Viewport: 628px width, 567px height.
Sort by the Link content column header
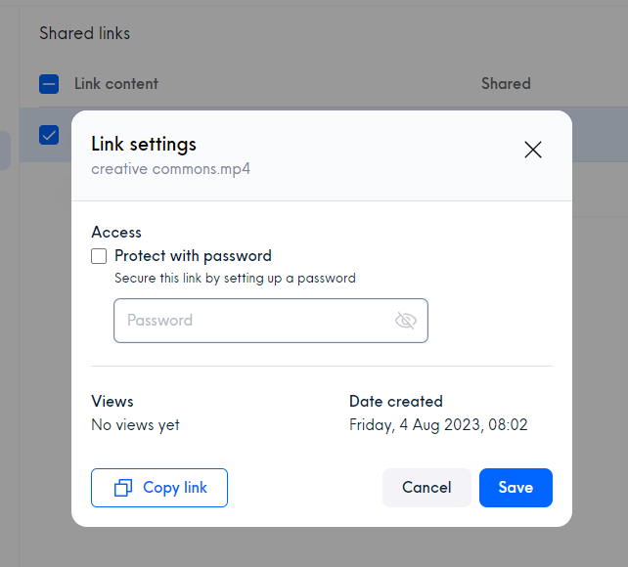tap(116, 84)
